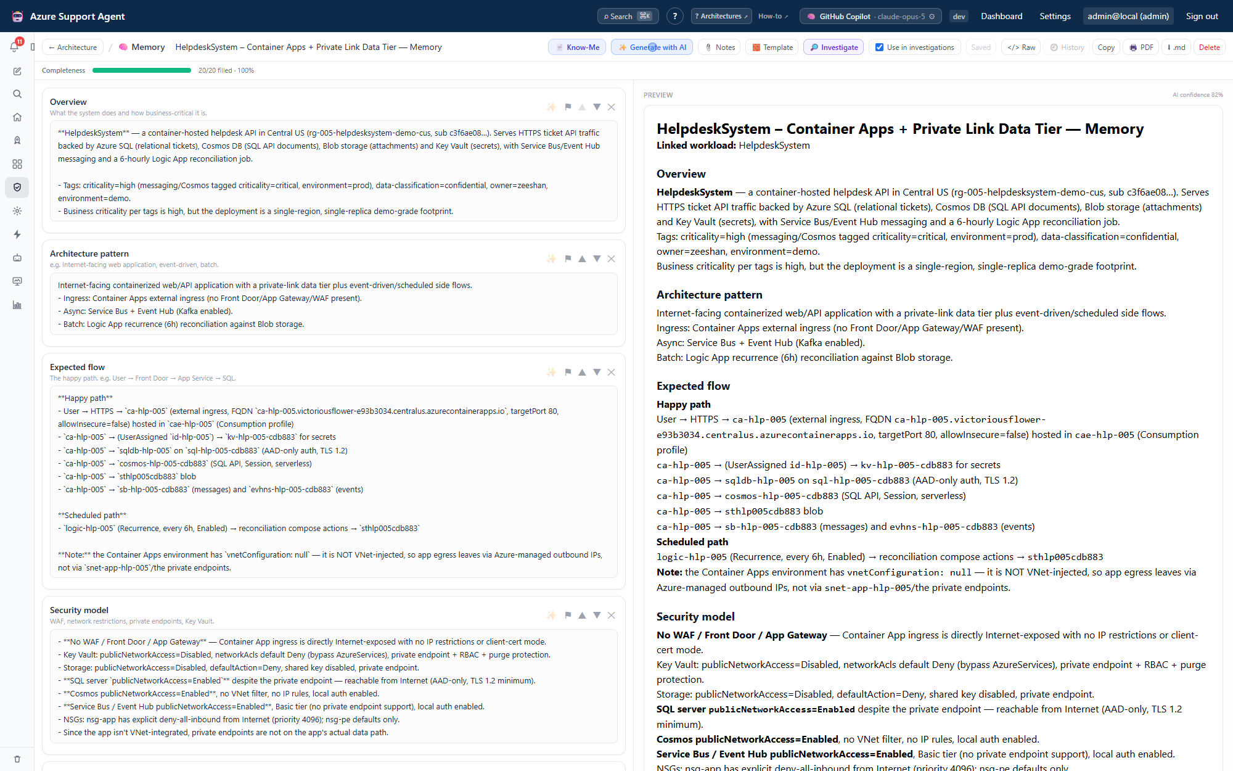
Task: Move Expected flow section down
Action: pyautogui.click(x=597, y=372)
